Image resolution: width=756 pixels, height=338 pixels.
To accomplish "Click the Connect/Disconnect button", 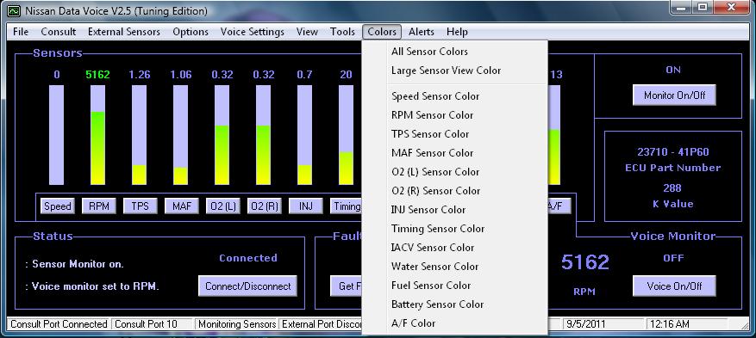I will tap(247, 286).
